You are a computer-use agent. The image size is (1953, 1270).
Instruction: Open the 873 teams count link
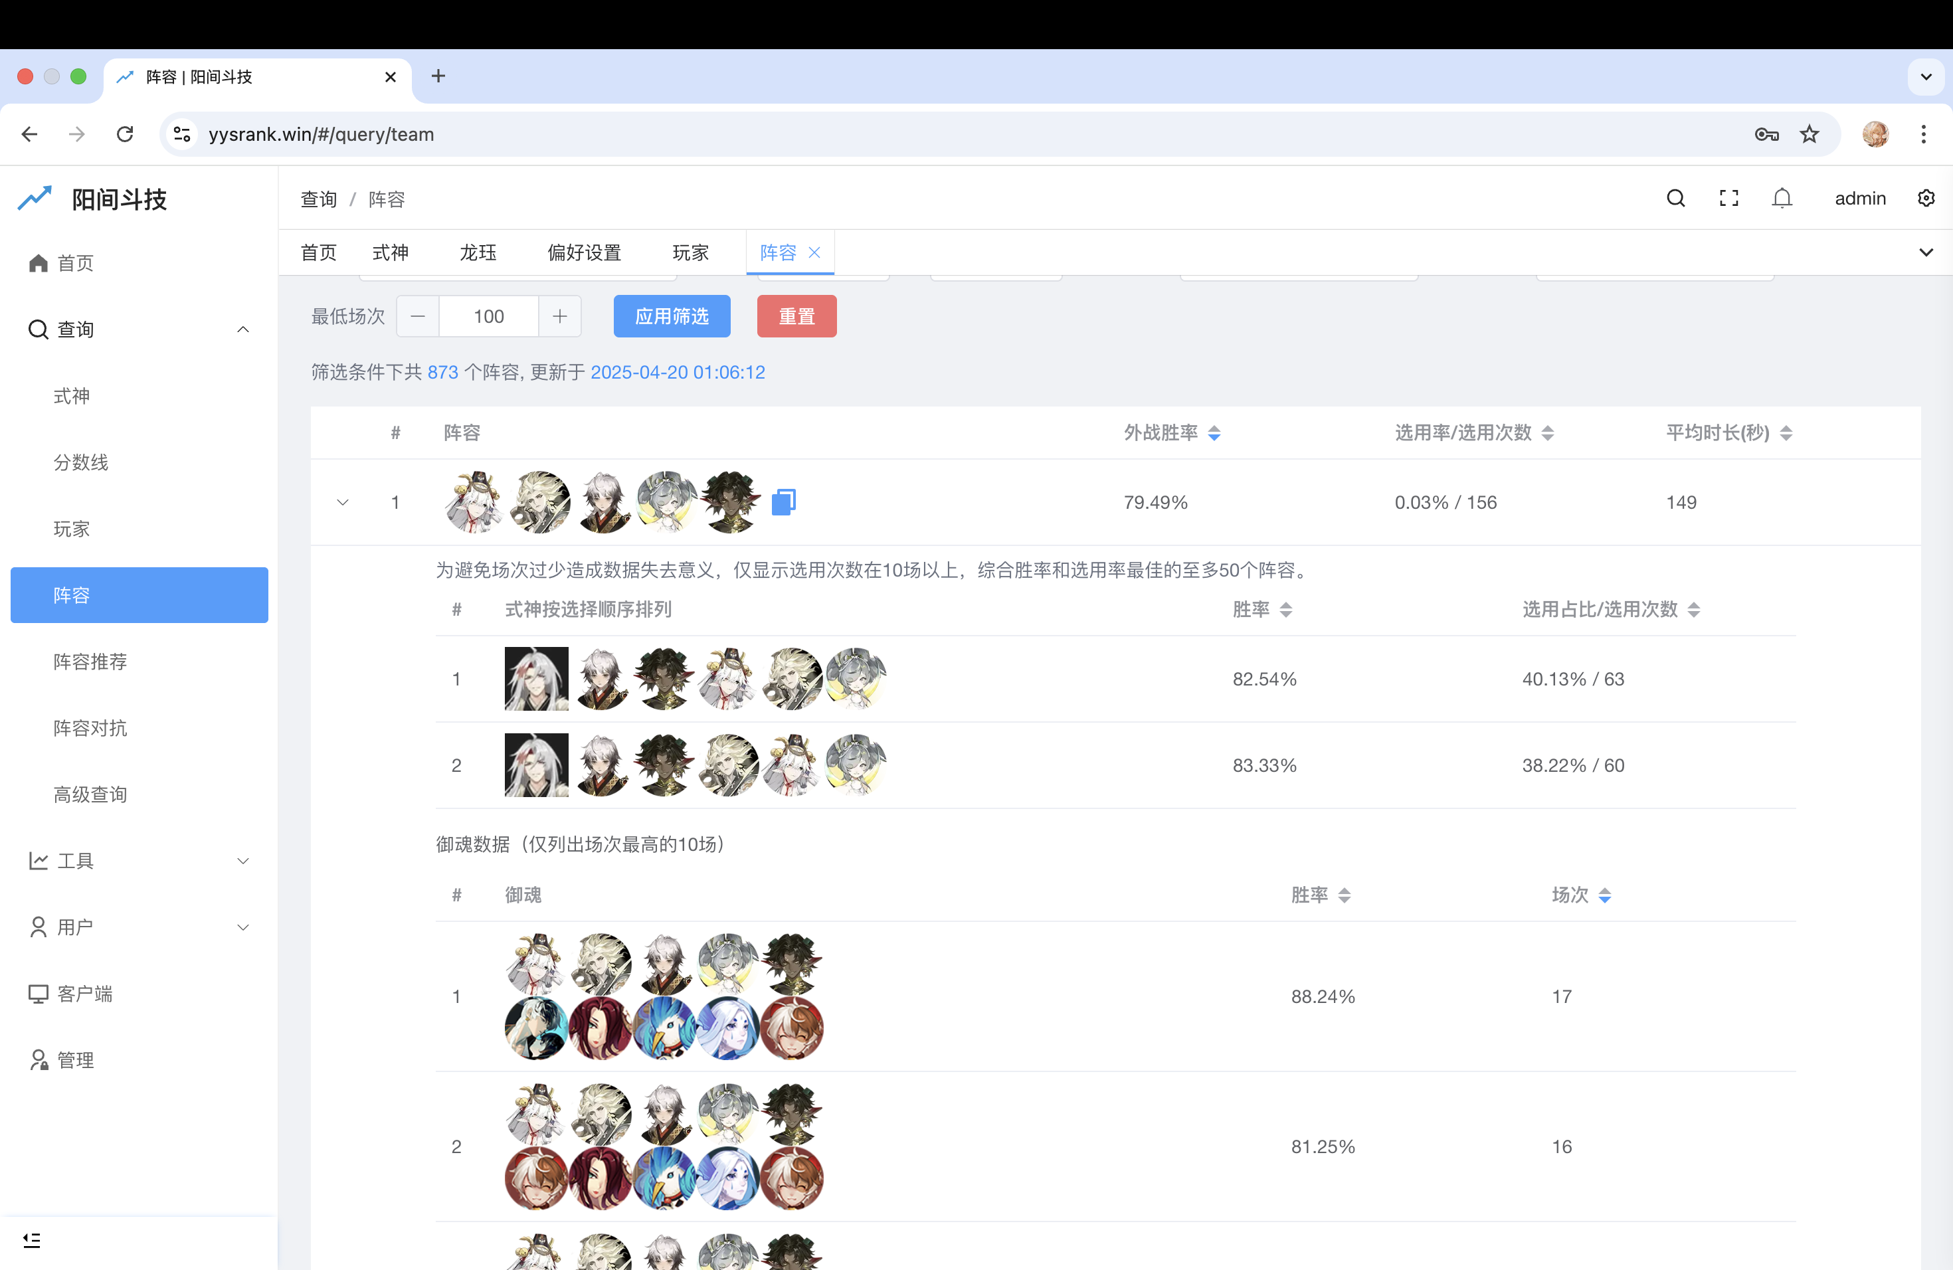tap(442, 372)
